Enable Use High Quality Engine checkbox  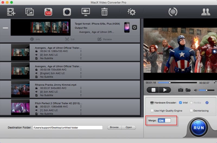click(x=152, y=111)
